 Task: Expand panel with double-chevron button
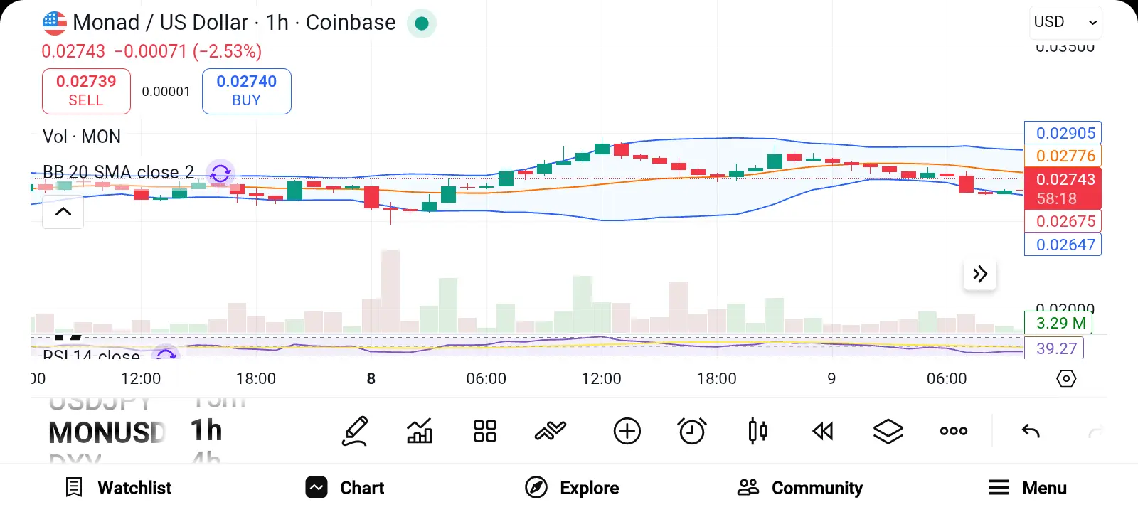tap(980, 274)
